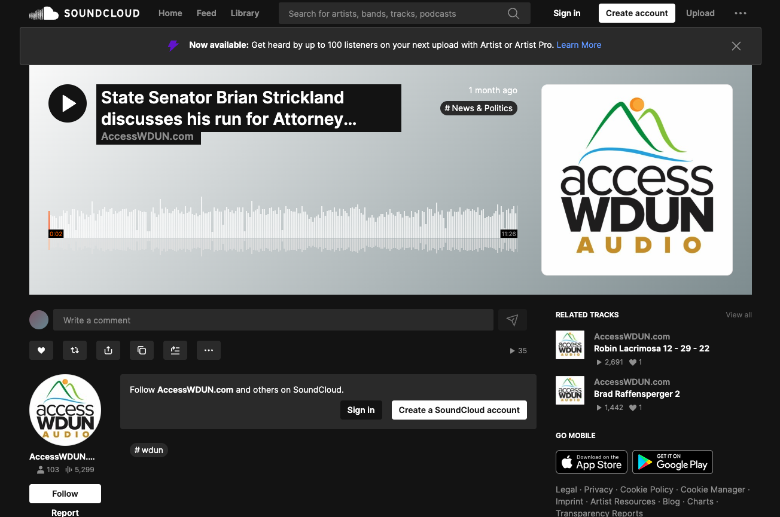The height and width of the screenshot is (517, 780).
Task: Dismiss the Now available banner
Action: coord(736,46)
